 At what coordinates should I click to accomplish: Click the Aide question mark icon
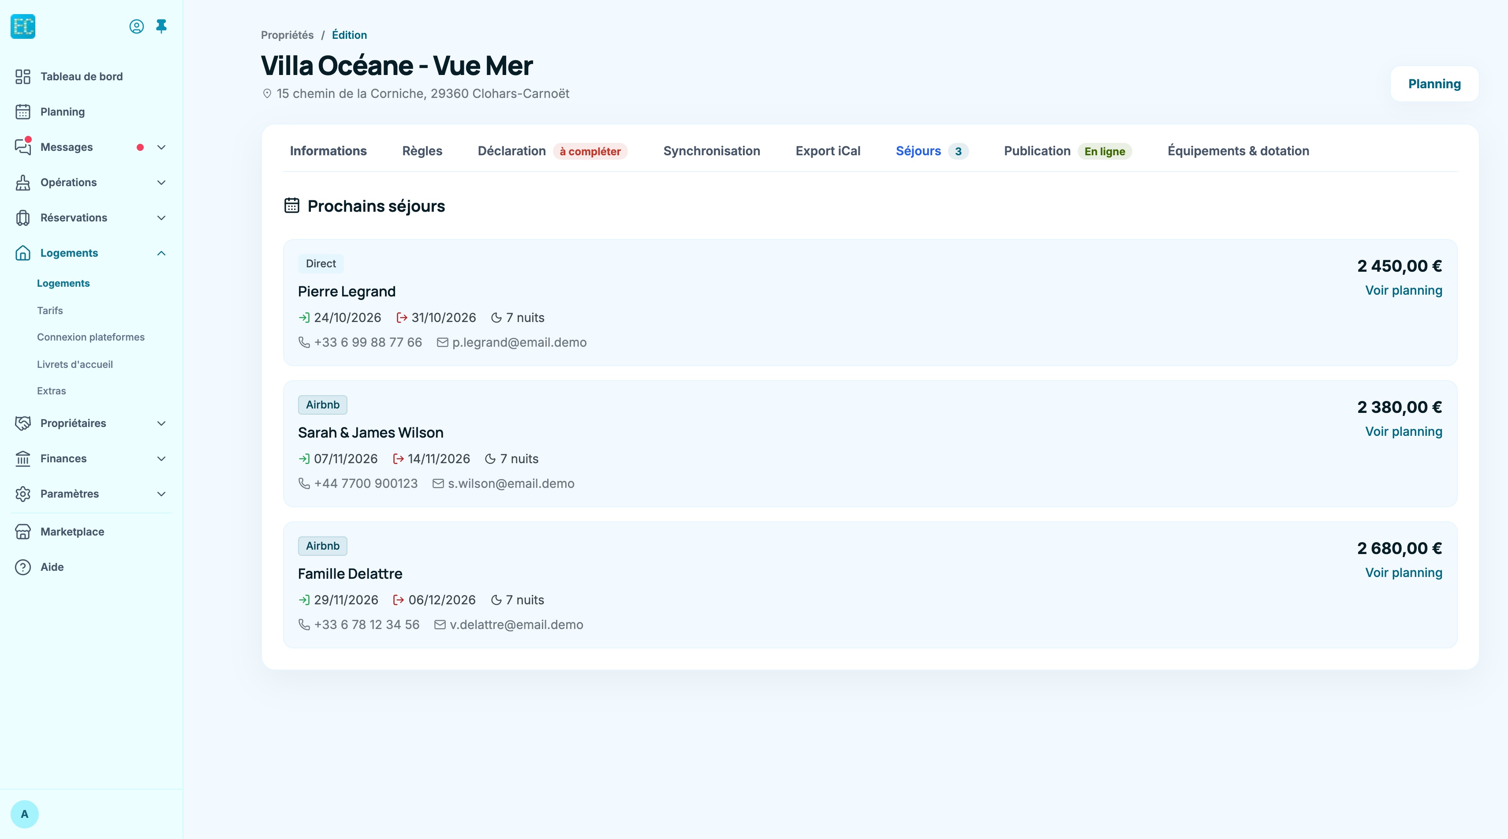(x=23, y=567)
